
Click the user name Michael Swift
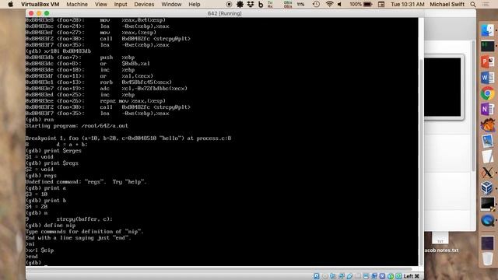click(x=447, y=5)
